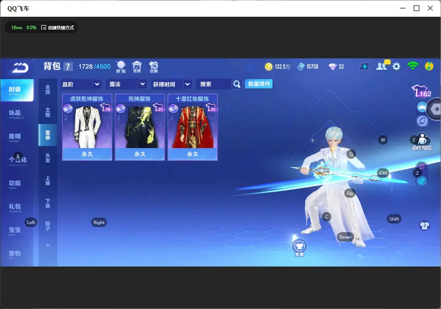Screen dimensions: 441x309
Task: Click the QQ飞车 back logo icon
Action: [x=20, y=68]
